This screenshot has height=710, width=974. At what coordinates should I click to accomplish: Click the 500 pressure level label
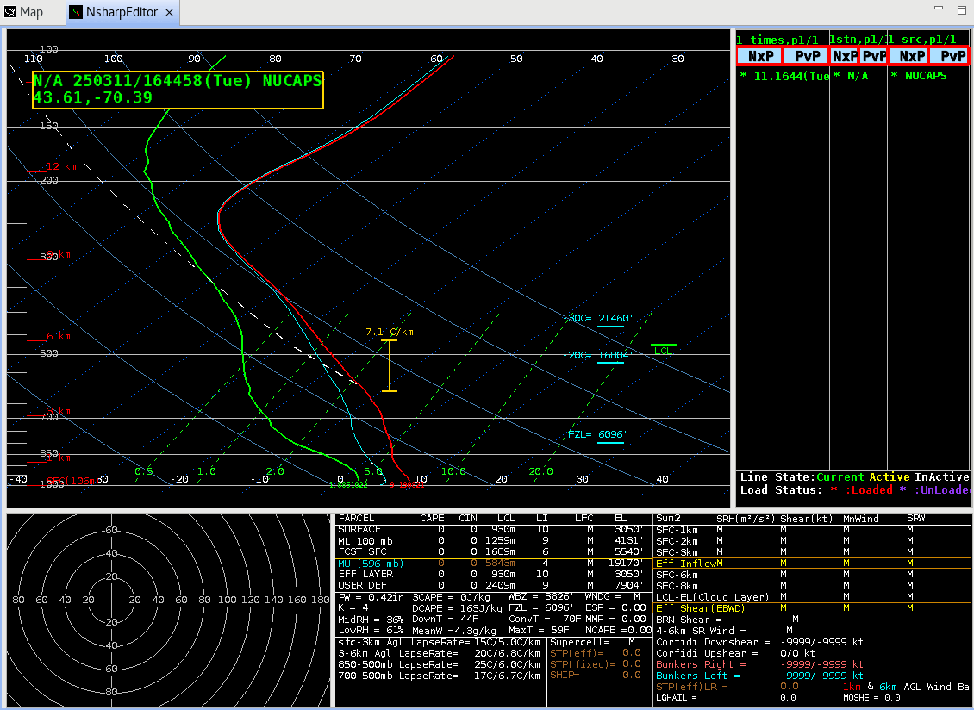pyautogui.click(x=48, y=353)
